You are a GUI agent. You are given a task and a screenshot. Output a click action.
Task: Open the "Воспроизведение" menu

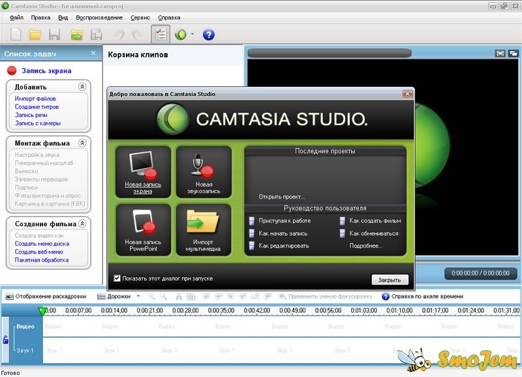click(x=99, y=18)
